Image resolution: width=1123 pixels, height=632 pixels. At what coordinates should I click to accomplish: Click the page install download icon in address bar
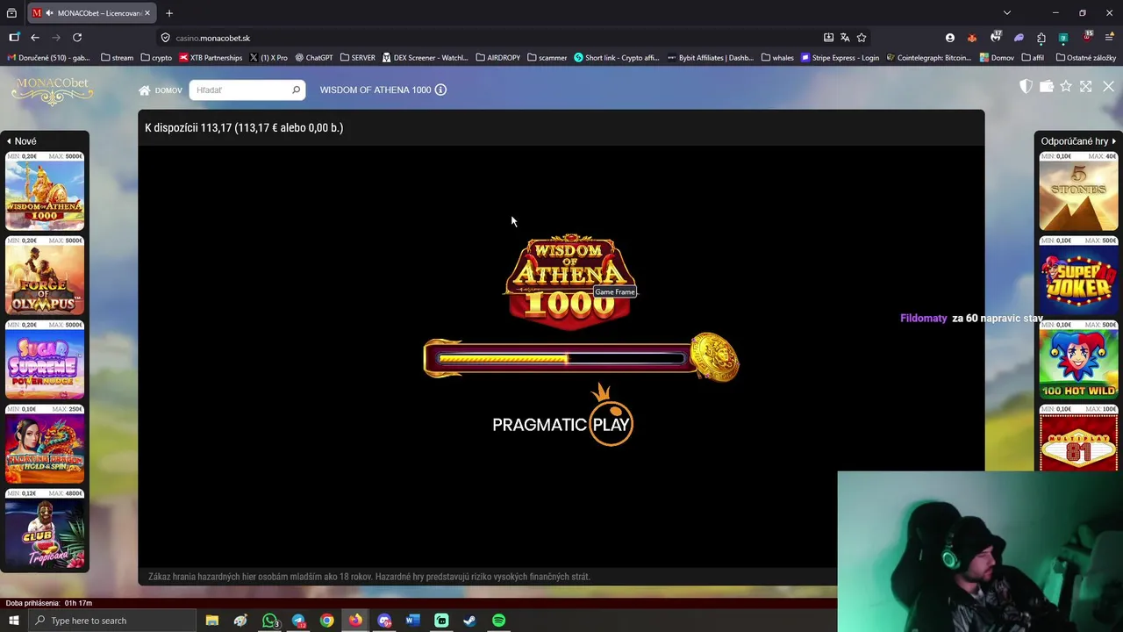coord(828,38)
